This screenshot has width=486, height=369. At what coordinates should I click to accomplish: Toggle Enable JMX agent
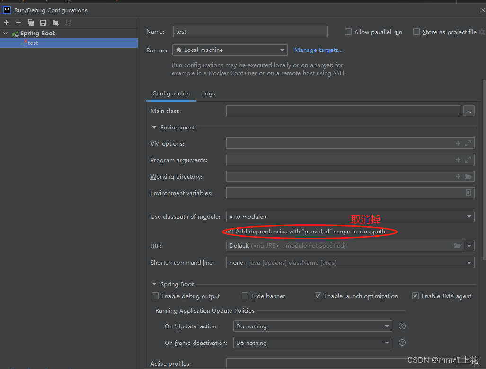tap(415, 296)
